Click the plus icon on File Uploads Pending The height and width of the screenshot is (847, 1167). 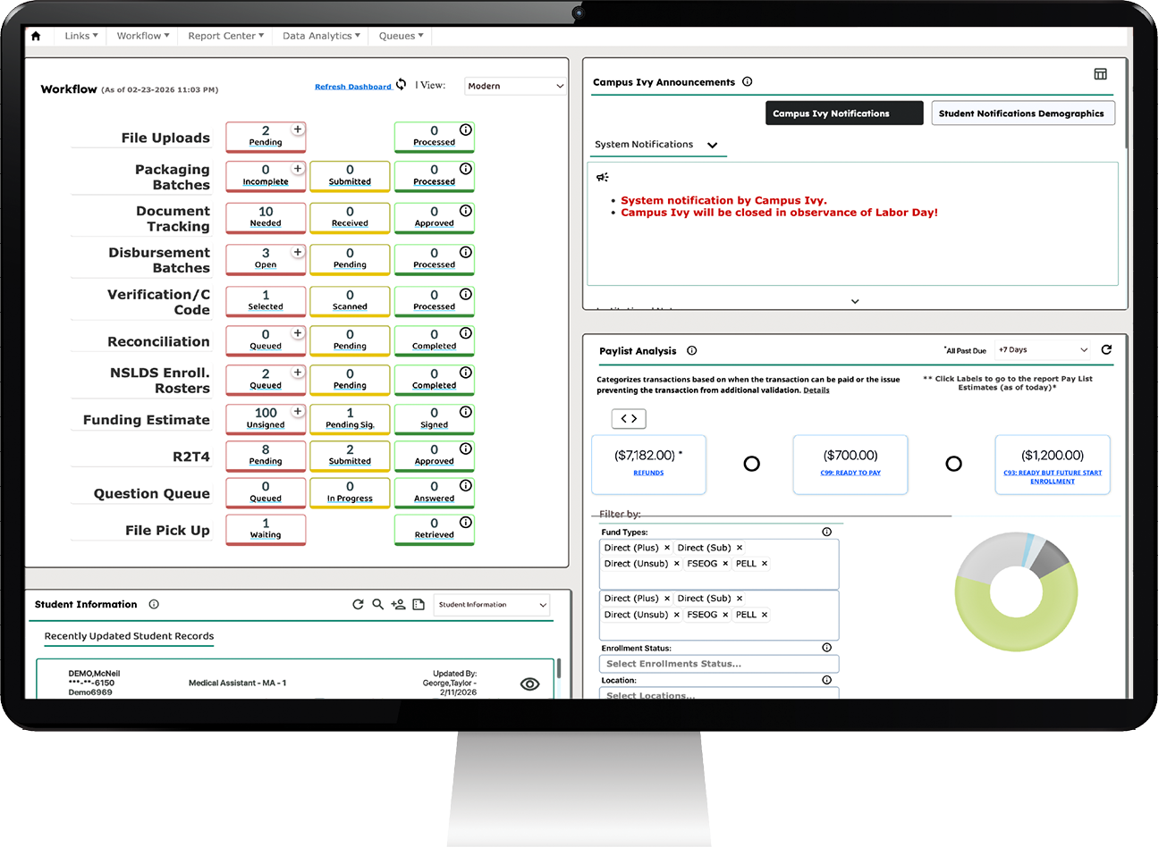298,130
